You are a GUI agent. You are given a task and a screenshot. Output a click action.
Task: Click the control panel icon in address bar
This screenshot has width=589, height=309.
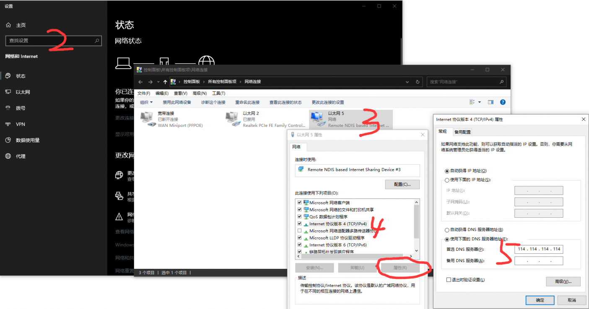173,82
